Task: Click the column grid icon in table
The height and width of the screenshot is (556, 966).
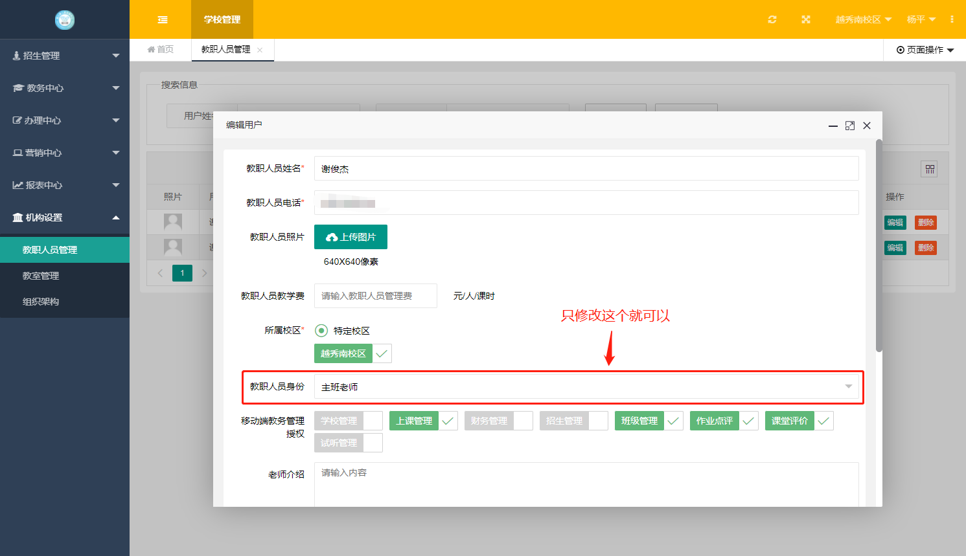Action: click(x=930, y=169)
